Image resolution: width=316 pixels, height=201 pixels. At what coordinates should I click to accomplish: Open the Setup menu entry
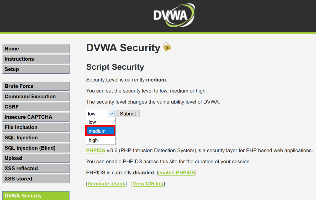point(36,69)
